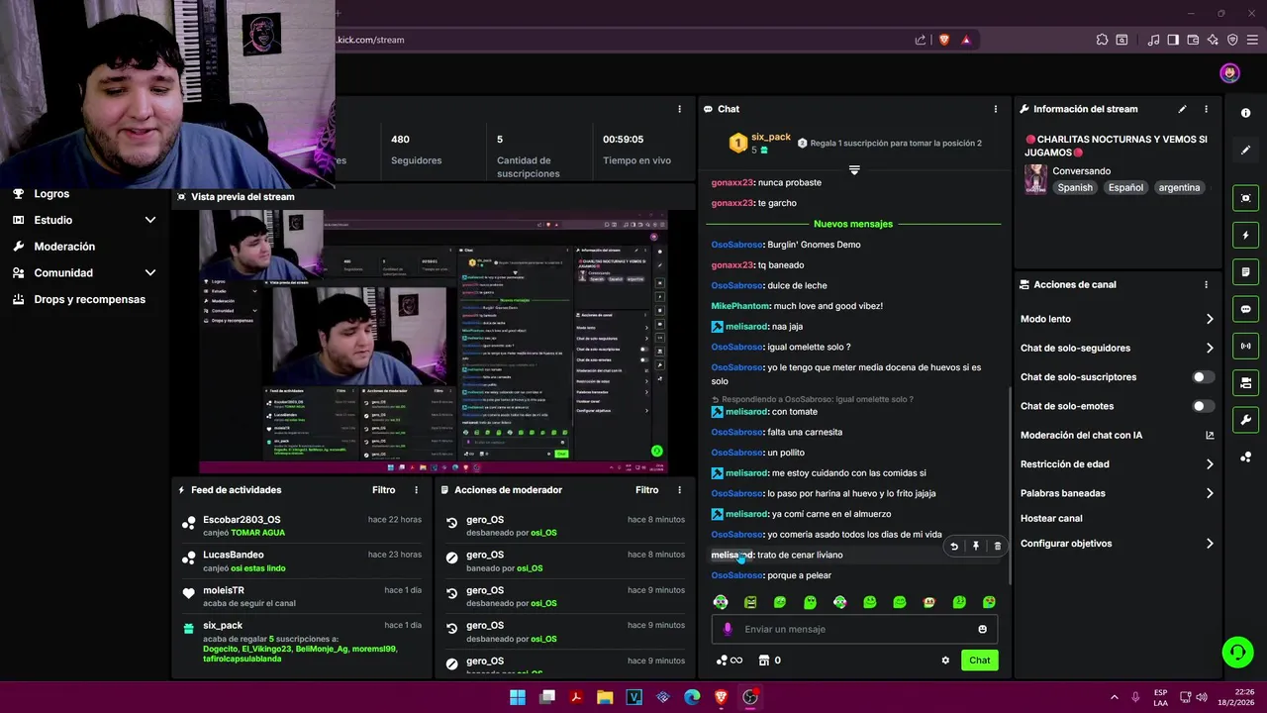
Task: Open Drops y recompensas menu item
Action: tap(89, 299)
